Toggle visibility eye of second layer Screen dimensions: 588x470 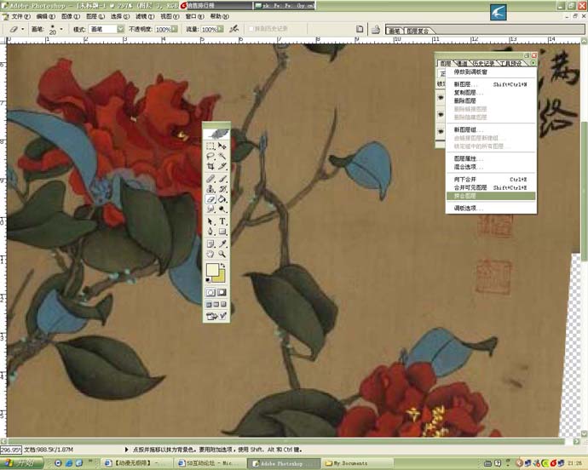click(x=441, y=114)
